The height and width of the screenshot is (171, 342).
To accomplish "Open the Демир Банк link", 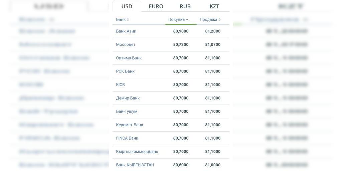I will click(128, 98).
